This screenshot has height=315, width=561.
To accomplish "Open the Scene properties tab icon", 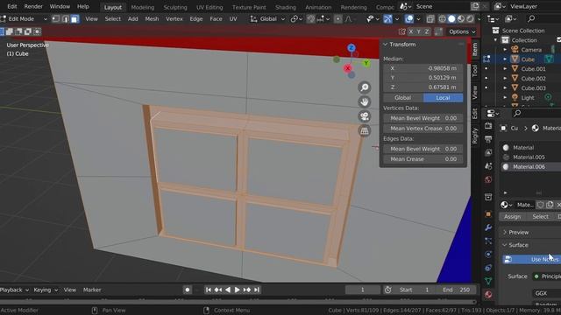I will [488, 166].
